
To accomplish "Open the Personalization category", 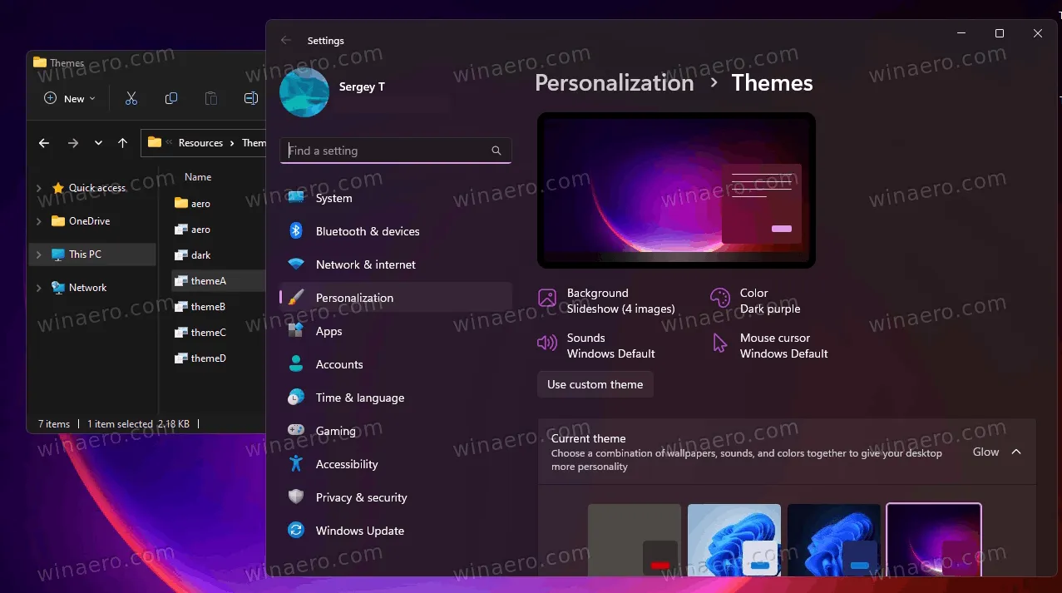I will [396, 298].
